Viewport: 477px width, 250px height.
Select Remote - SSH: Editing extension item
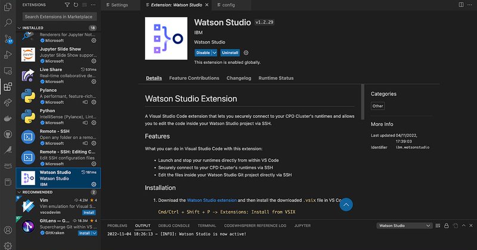(58, 158)
